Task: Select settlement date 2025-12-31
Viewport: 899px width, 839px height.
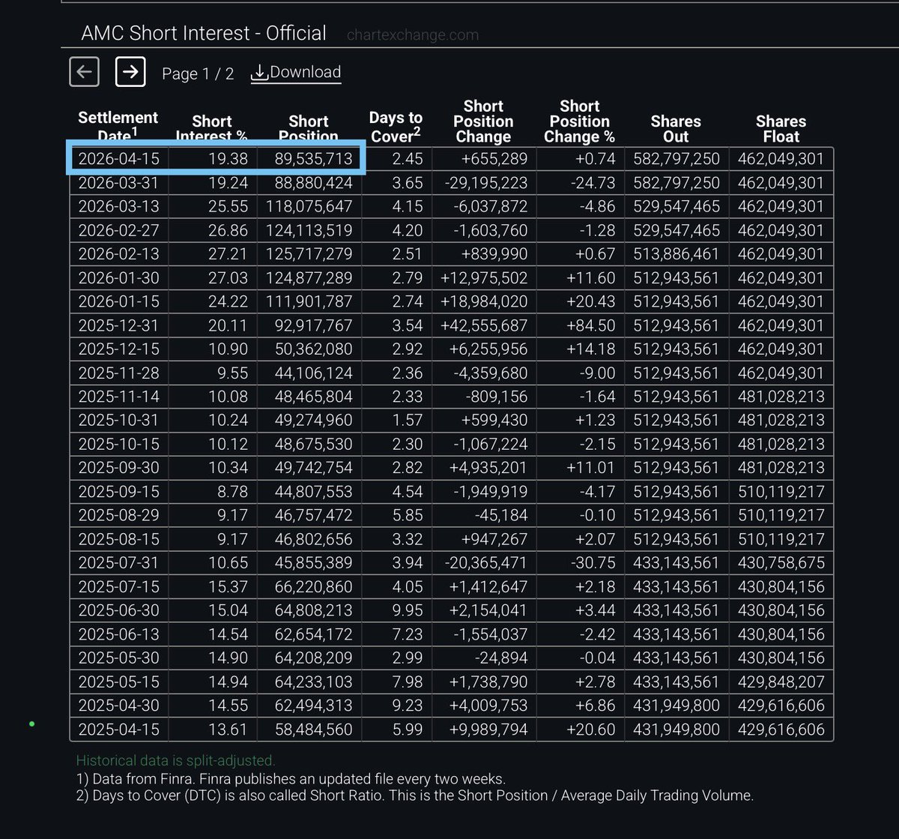Action: click(x=118, y=325)
